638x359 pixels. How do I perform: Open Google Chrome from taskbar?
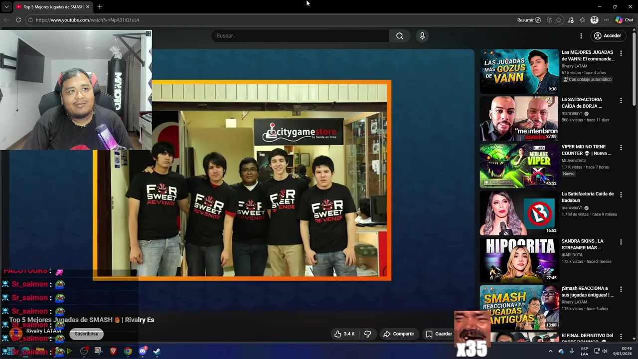click(128, 351)
